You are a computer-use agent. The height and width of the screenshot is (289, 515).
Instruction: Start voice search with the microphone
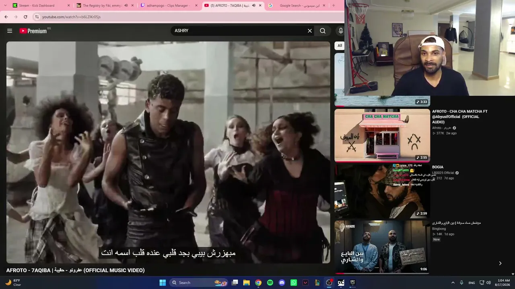(341, 31)
